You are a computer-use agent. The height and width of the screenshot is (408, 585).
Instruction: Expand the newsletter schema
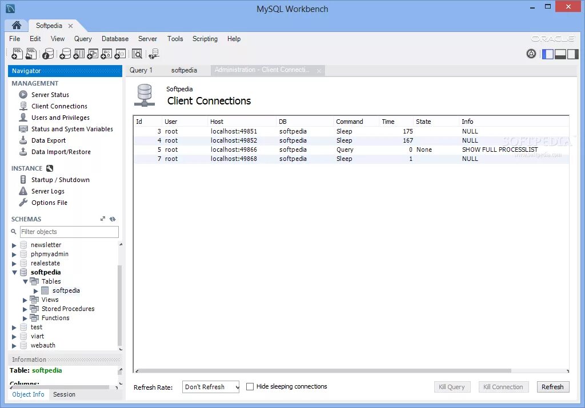[14, 245]
